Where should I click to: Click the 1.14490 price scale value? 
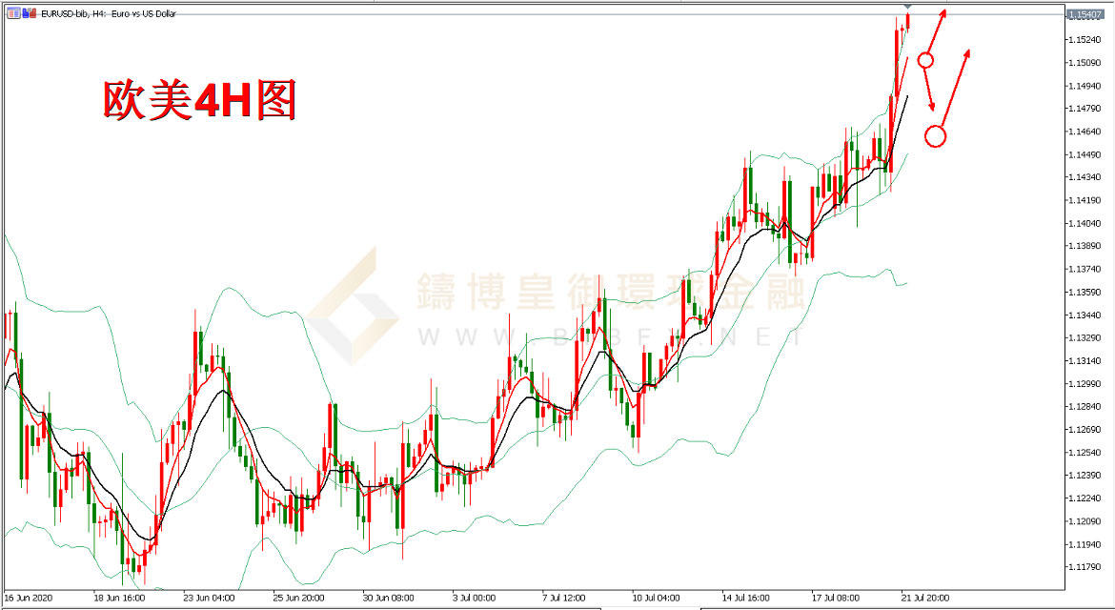[x=1085, y=154]
